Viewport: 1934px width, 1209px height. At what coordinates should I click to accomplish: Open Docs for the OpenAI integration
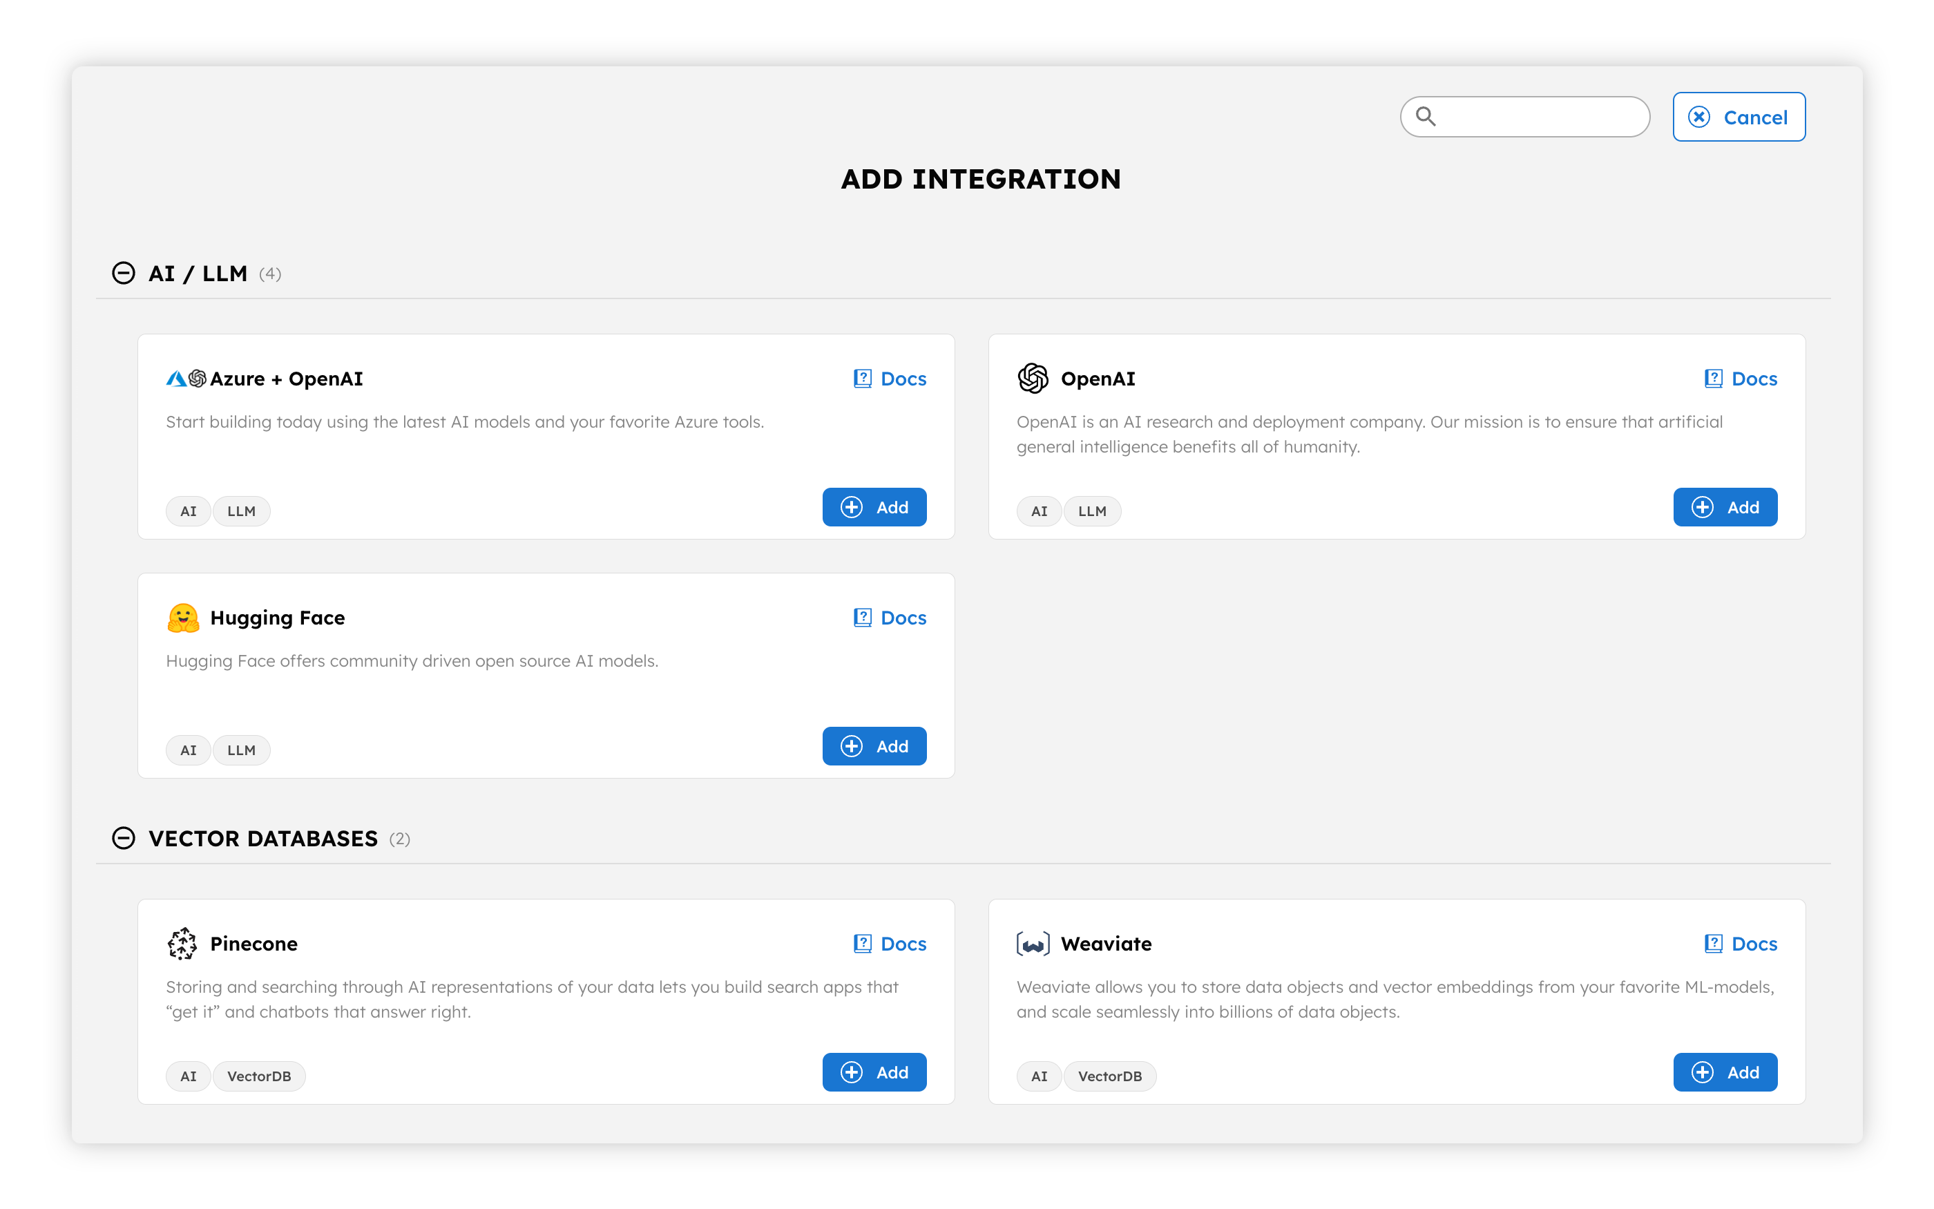click(1742, 378)
